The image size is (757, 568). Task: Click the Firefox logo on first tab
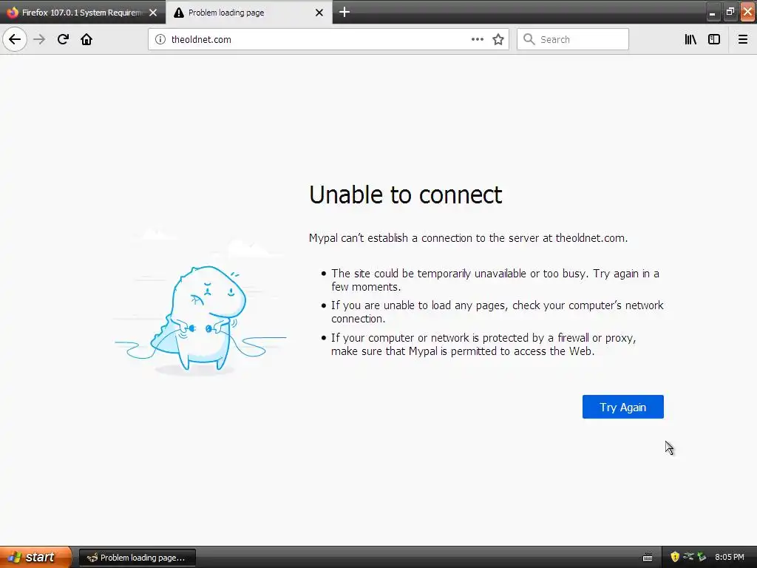[13, 12]
